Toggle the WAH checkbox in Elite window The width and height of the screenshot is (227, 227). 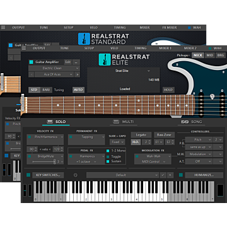[x=210, y=49]
